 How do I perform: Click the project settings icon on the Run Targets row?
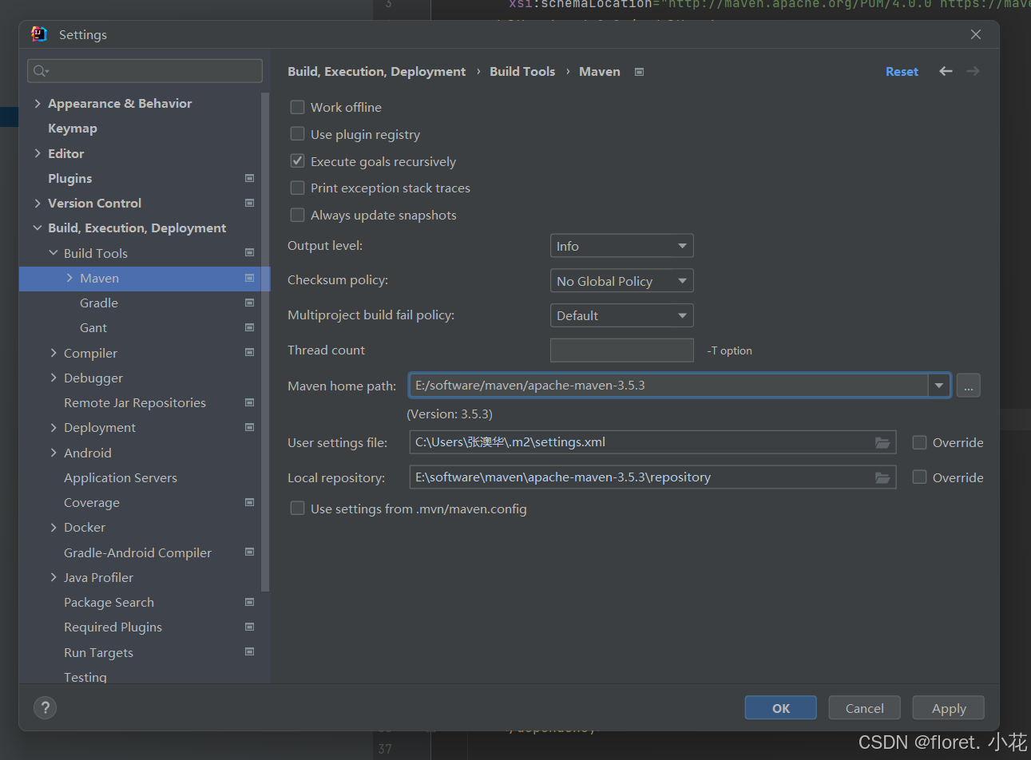249,651
